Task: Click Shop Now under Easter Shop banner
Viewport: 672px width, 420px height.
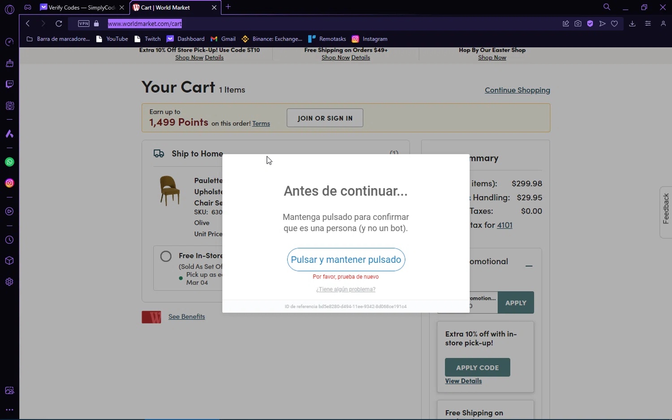Action: [492, 58]
